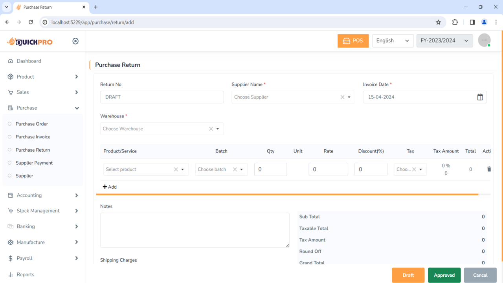503x283 pixels.
Task: Save the return as Draft
Action: (408, 275)
